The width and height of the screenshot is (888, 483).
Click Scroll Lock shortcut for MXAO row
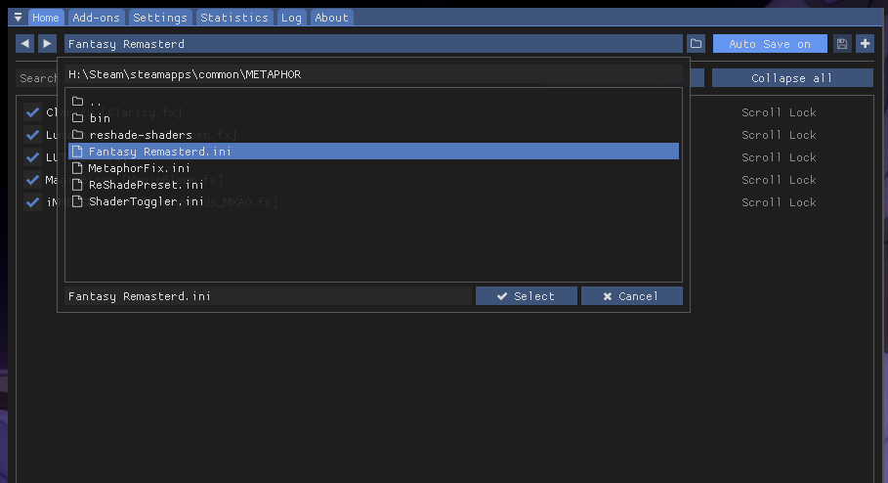(x=779, y=202)
